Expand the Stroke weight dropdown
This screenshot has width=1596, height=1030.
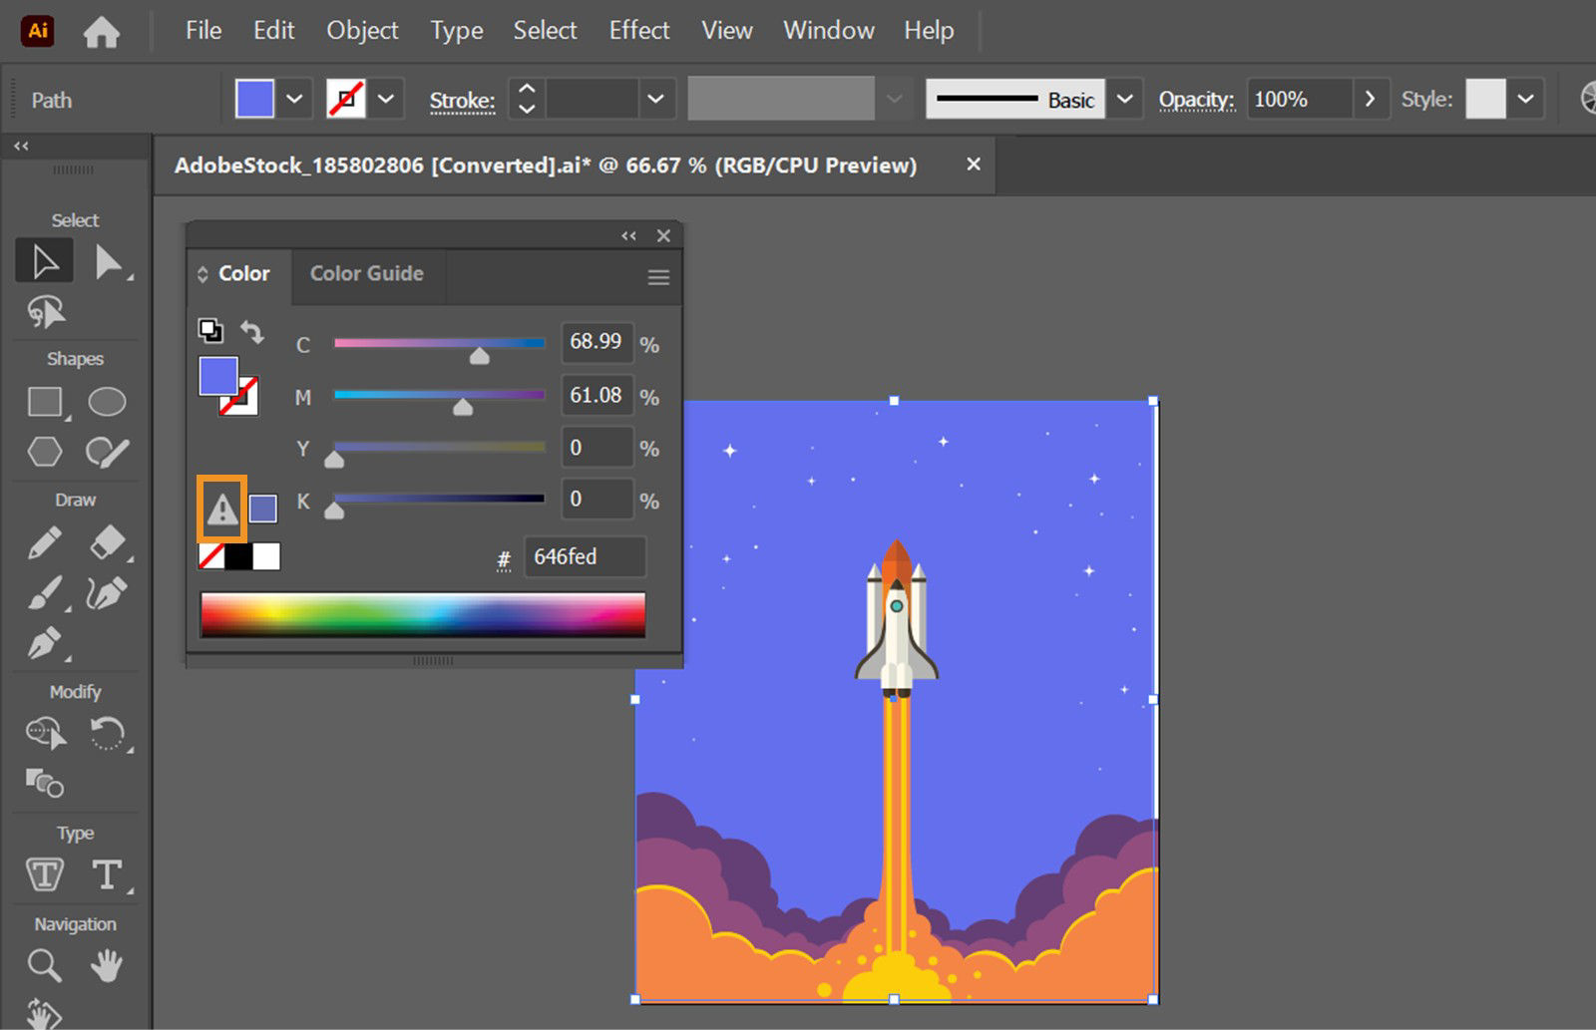pyautogui.click(x=655, y=99)
